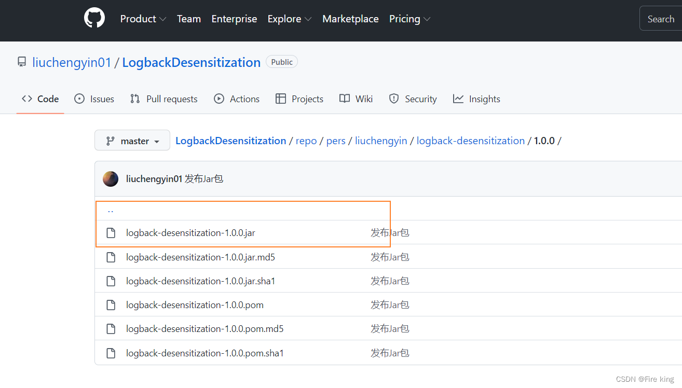The height and width of the screenshot is (388, 682).
Task: Open the Marketplace menu item
Action: coord(350,19)
